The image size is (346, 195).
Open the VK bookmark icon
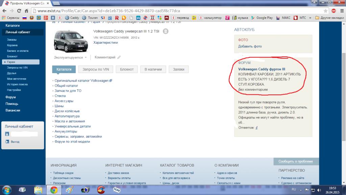pyautogui.click(x=53, y=18)
